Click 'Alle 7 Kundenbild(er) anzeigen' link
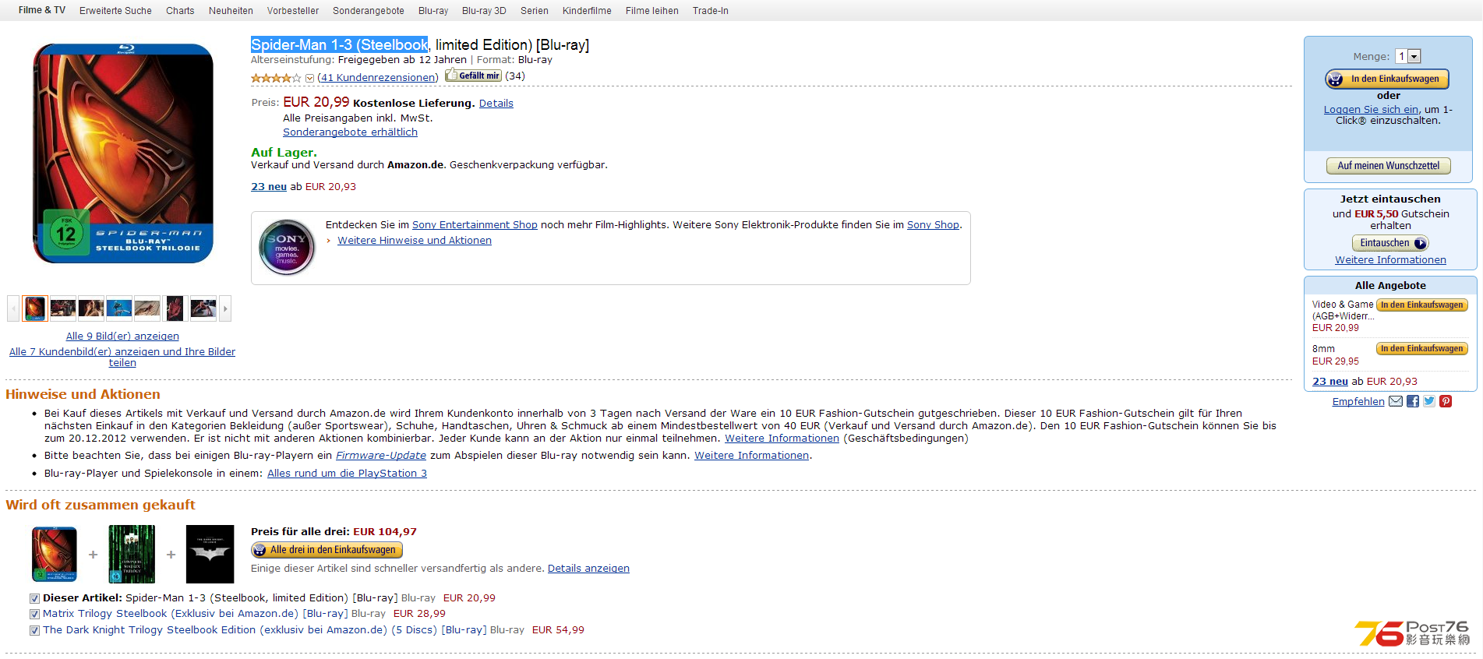 pos(122,357)
